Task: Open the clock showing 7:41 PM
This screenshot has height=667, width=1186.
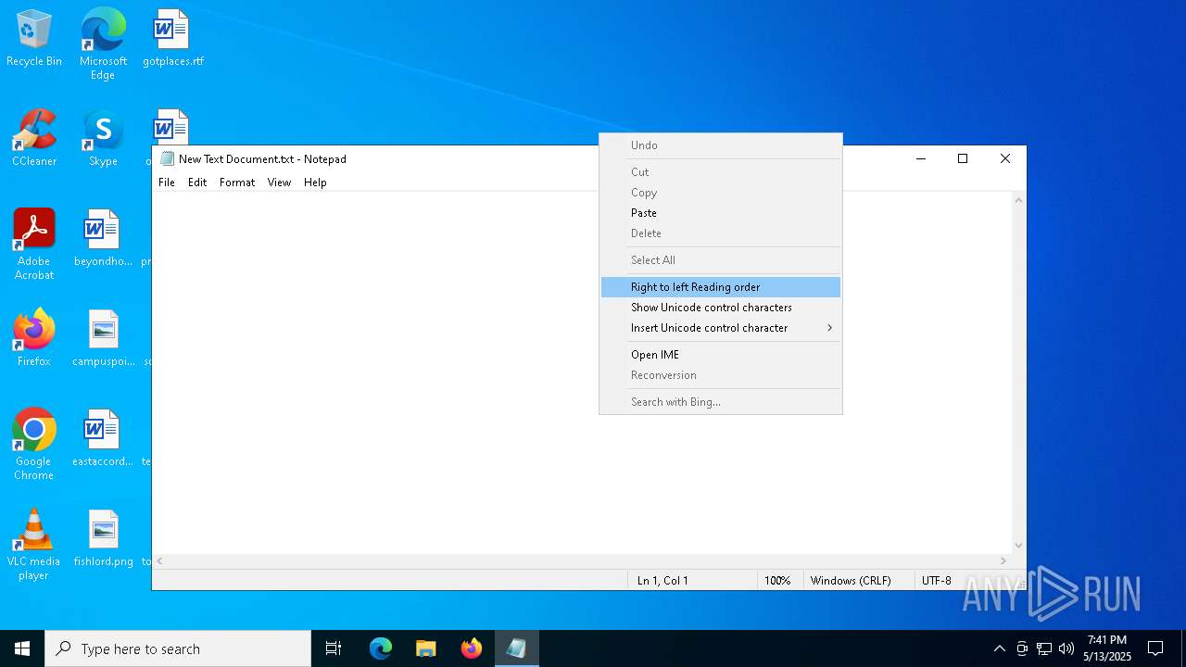Action: (1107, 648)
